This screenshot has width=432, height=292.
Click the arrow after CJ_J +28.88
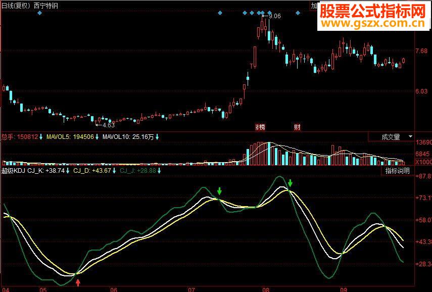coord(159,171)
